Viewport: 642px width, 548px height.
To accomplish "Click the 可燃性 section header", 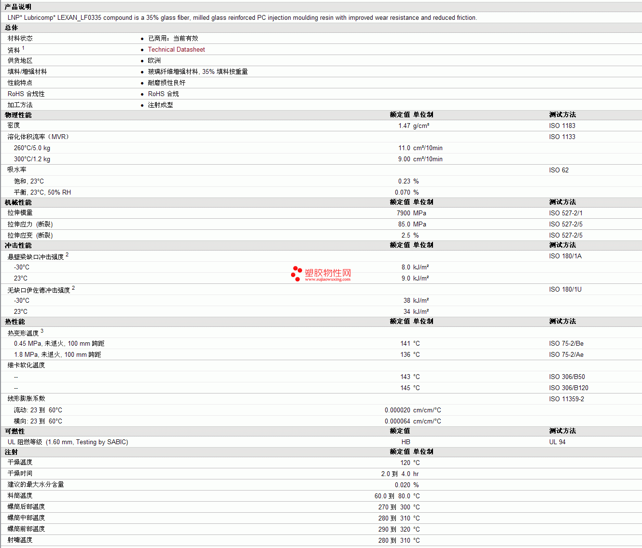I will click(x=14, y=431).
